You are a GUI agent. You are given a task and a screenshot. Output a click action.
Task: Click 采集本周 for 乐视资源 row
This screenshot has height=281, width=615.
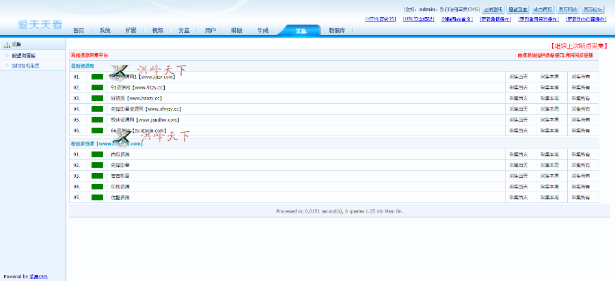(x=549, y=187)
